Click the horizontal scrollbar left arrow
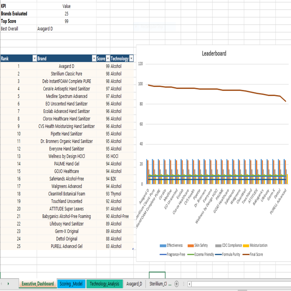The image size is (291, 291). [189, 284]
